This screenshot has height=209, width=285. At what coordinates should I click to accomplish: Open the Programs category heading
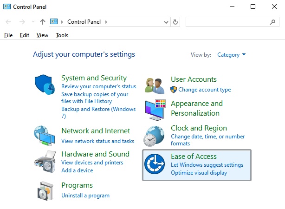click(77, 185)
